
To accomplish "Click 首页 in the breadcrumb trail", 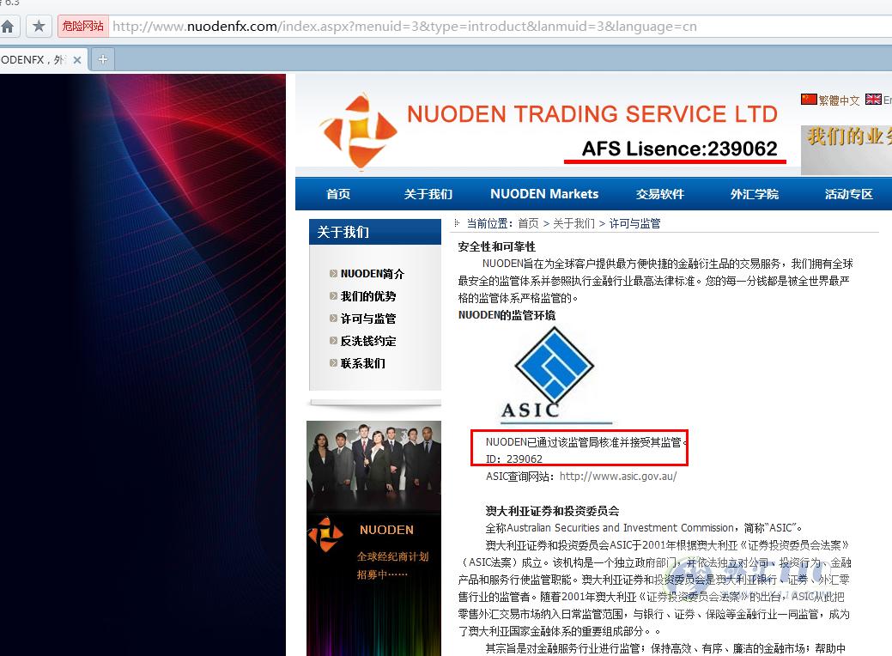I will tap(528, 223).
